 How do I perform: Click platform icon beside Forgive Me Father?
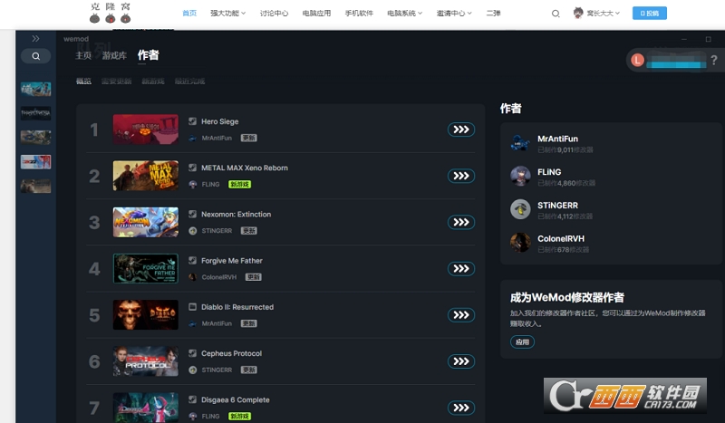point(193,260)
